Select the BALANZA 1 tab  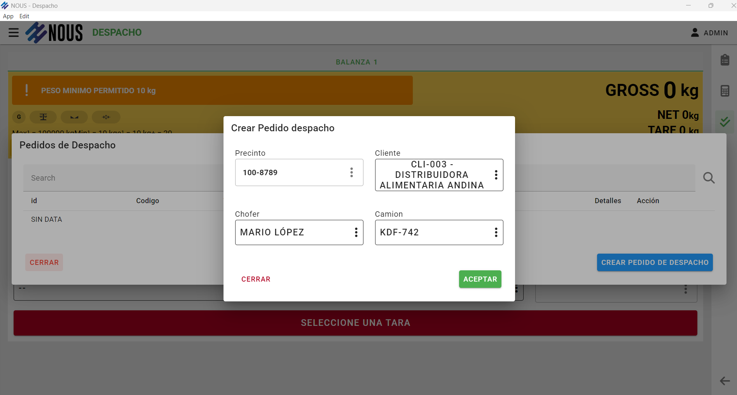356,62
